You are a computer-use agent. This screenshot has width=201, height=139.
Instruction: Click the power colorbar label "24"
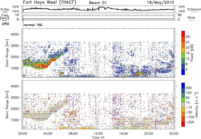tap(187, 42)
